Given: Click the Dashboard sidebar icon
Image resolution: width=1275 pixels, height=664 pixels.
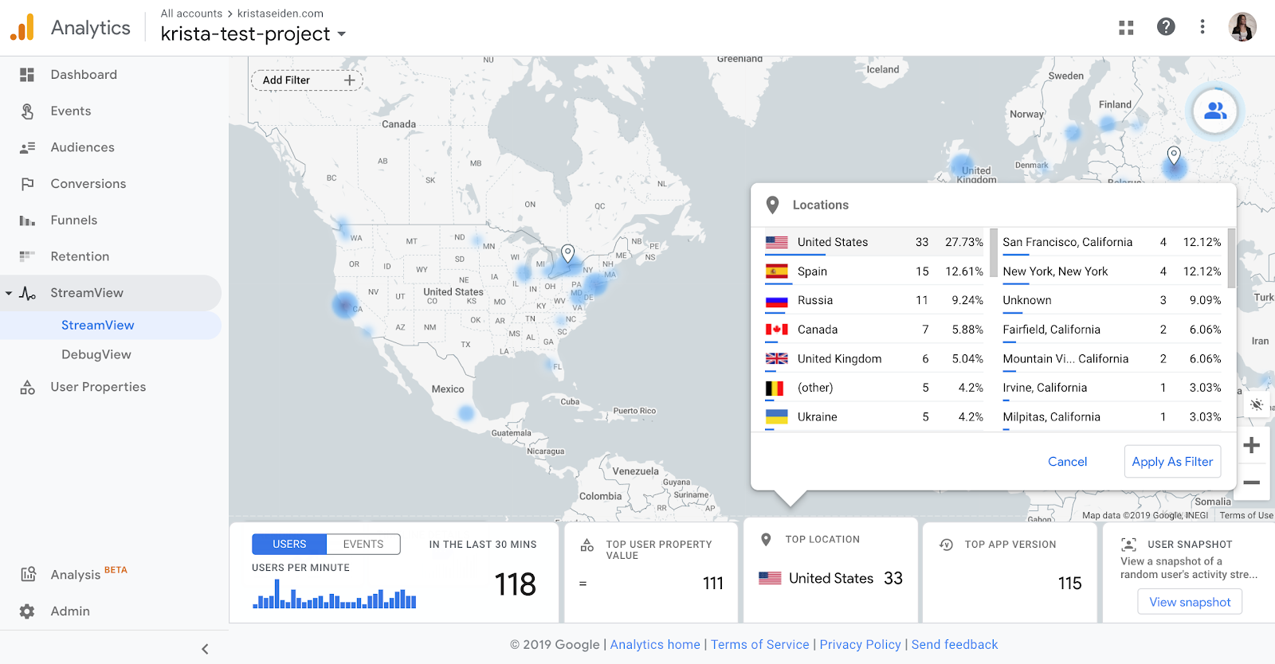Looking at the screenshot, I should 27,75.
